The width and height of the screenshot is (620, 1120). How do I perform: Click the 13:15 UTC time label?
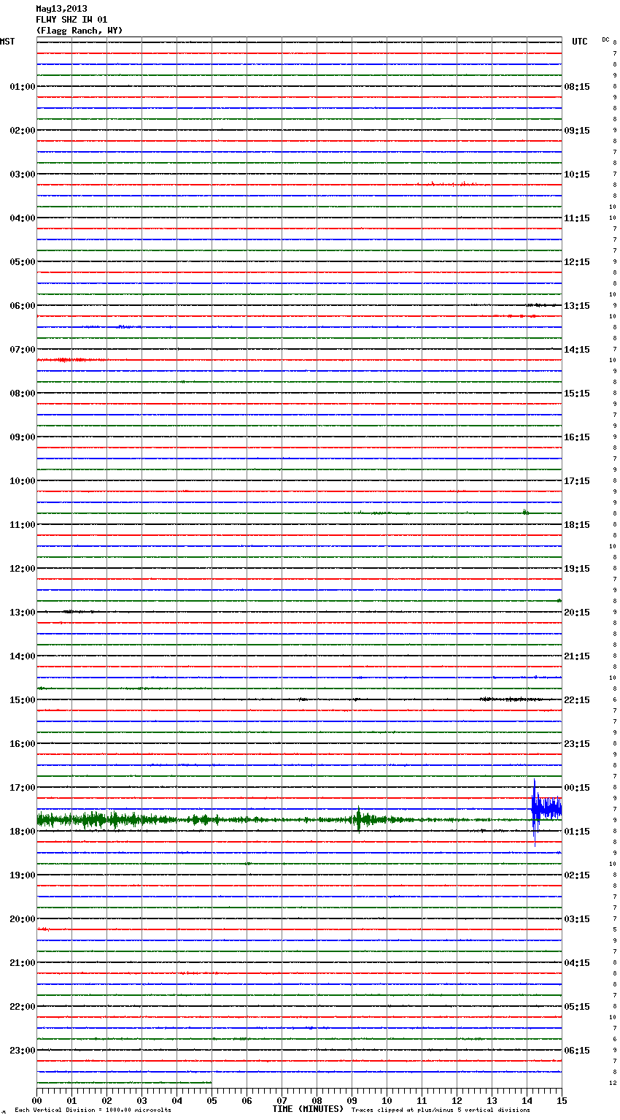(x=577, y=306)
